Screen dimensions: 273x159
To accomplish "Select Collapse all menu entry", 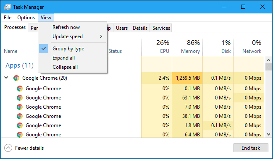I will [x=73, y=67].
